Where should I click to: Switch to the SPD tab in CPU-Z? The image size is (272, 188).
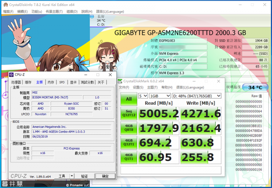62,82
